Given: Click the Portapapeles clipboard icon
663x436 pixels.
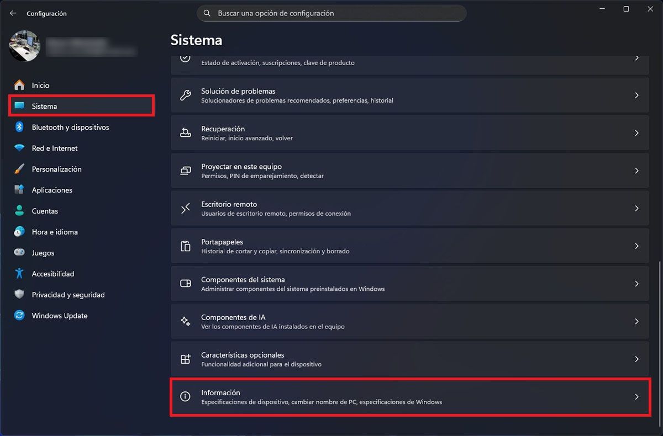Looking at the screenshot, I should coord(186,246).
